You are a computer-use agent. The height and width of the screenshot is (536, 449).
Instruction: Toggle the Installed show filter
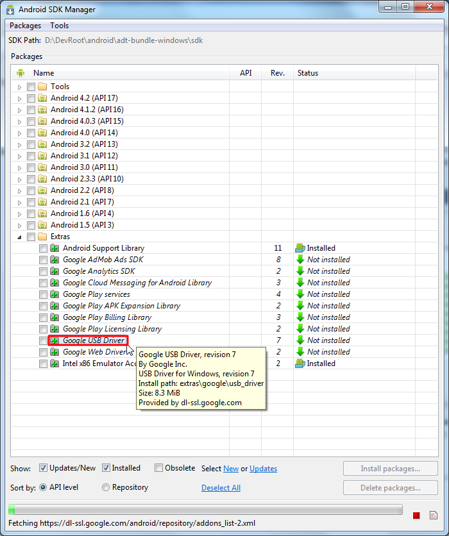[x=106, y=468]
